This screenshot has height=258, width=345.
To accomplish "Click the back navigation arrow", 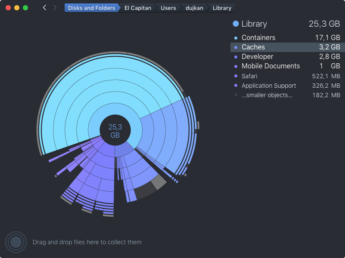I will 44,8.
